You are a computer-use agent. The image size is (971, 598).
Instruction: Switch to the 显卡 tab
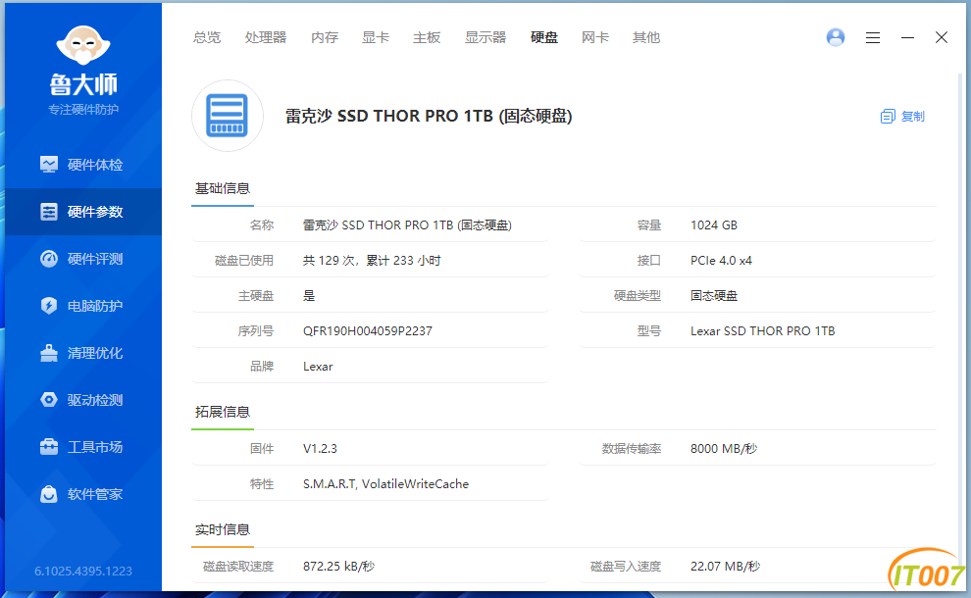[x=376, y=37]
